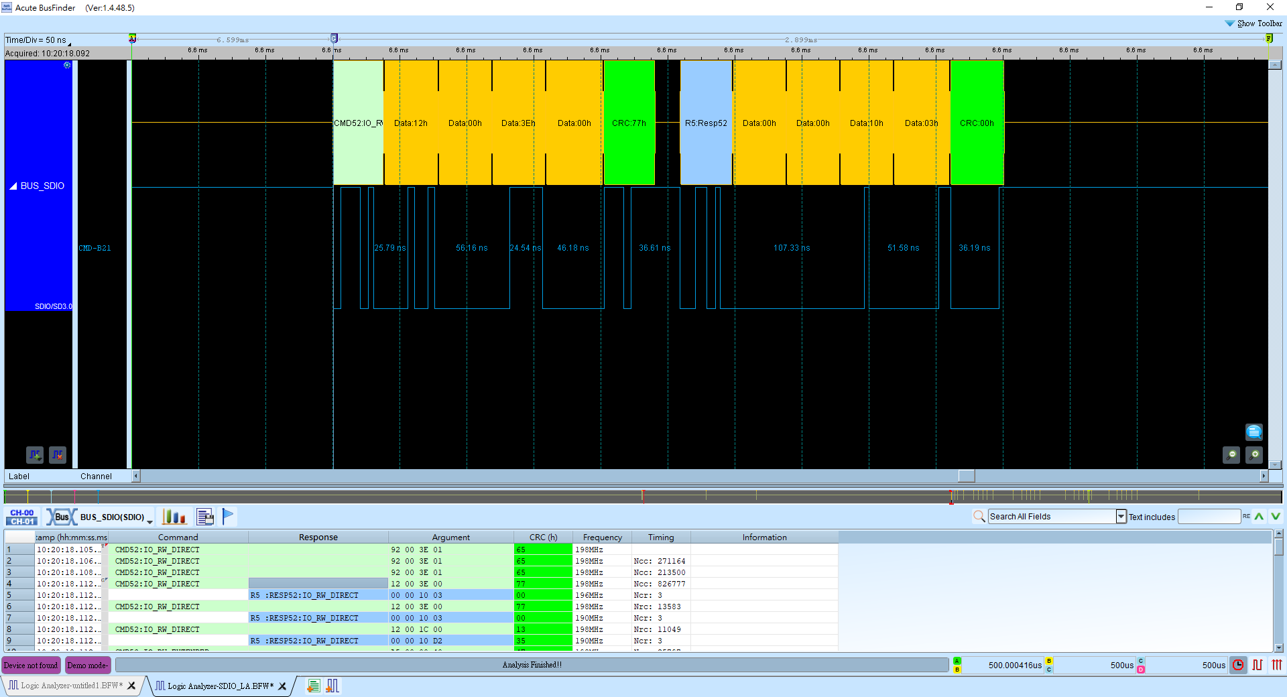Image resolution: width=1287 pixels, height=697 pixels.
Task: Click the BUS_SDIO settings gear icon
Action: click(67, 65)
